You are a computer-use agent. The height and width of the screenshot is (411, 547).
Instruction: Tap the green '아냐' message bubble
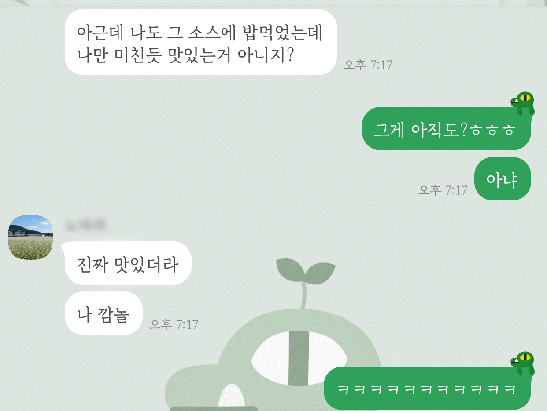(x=503, y=179)
